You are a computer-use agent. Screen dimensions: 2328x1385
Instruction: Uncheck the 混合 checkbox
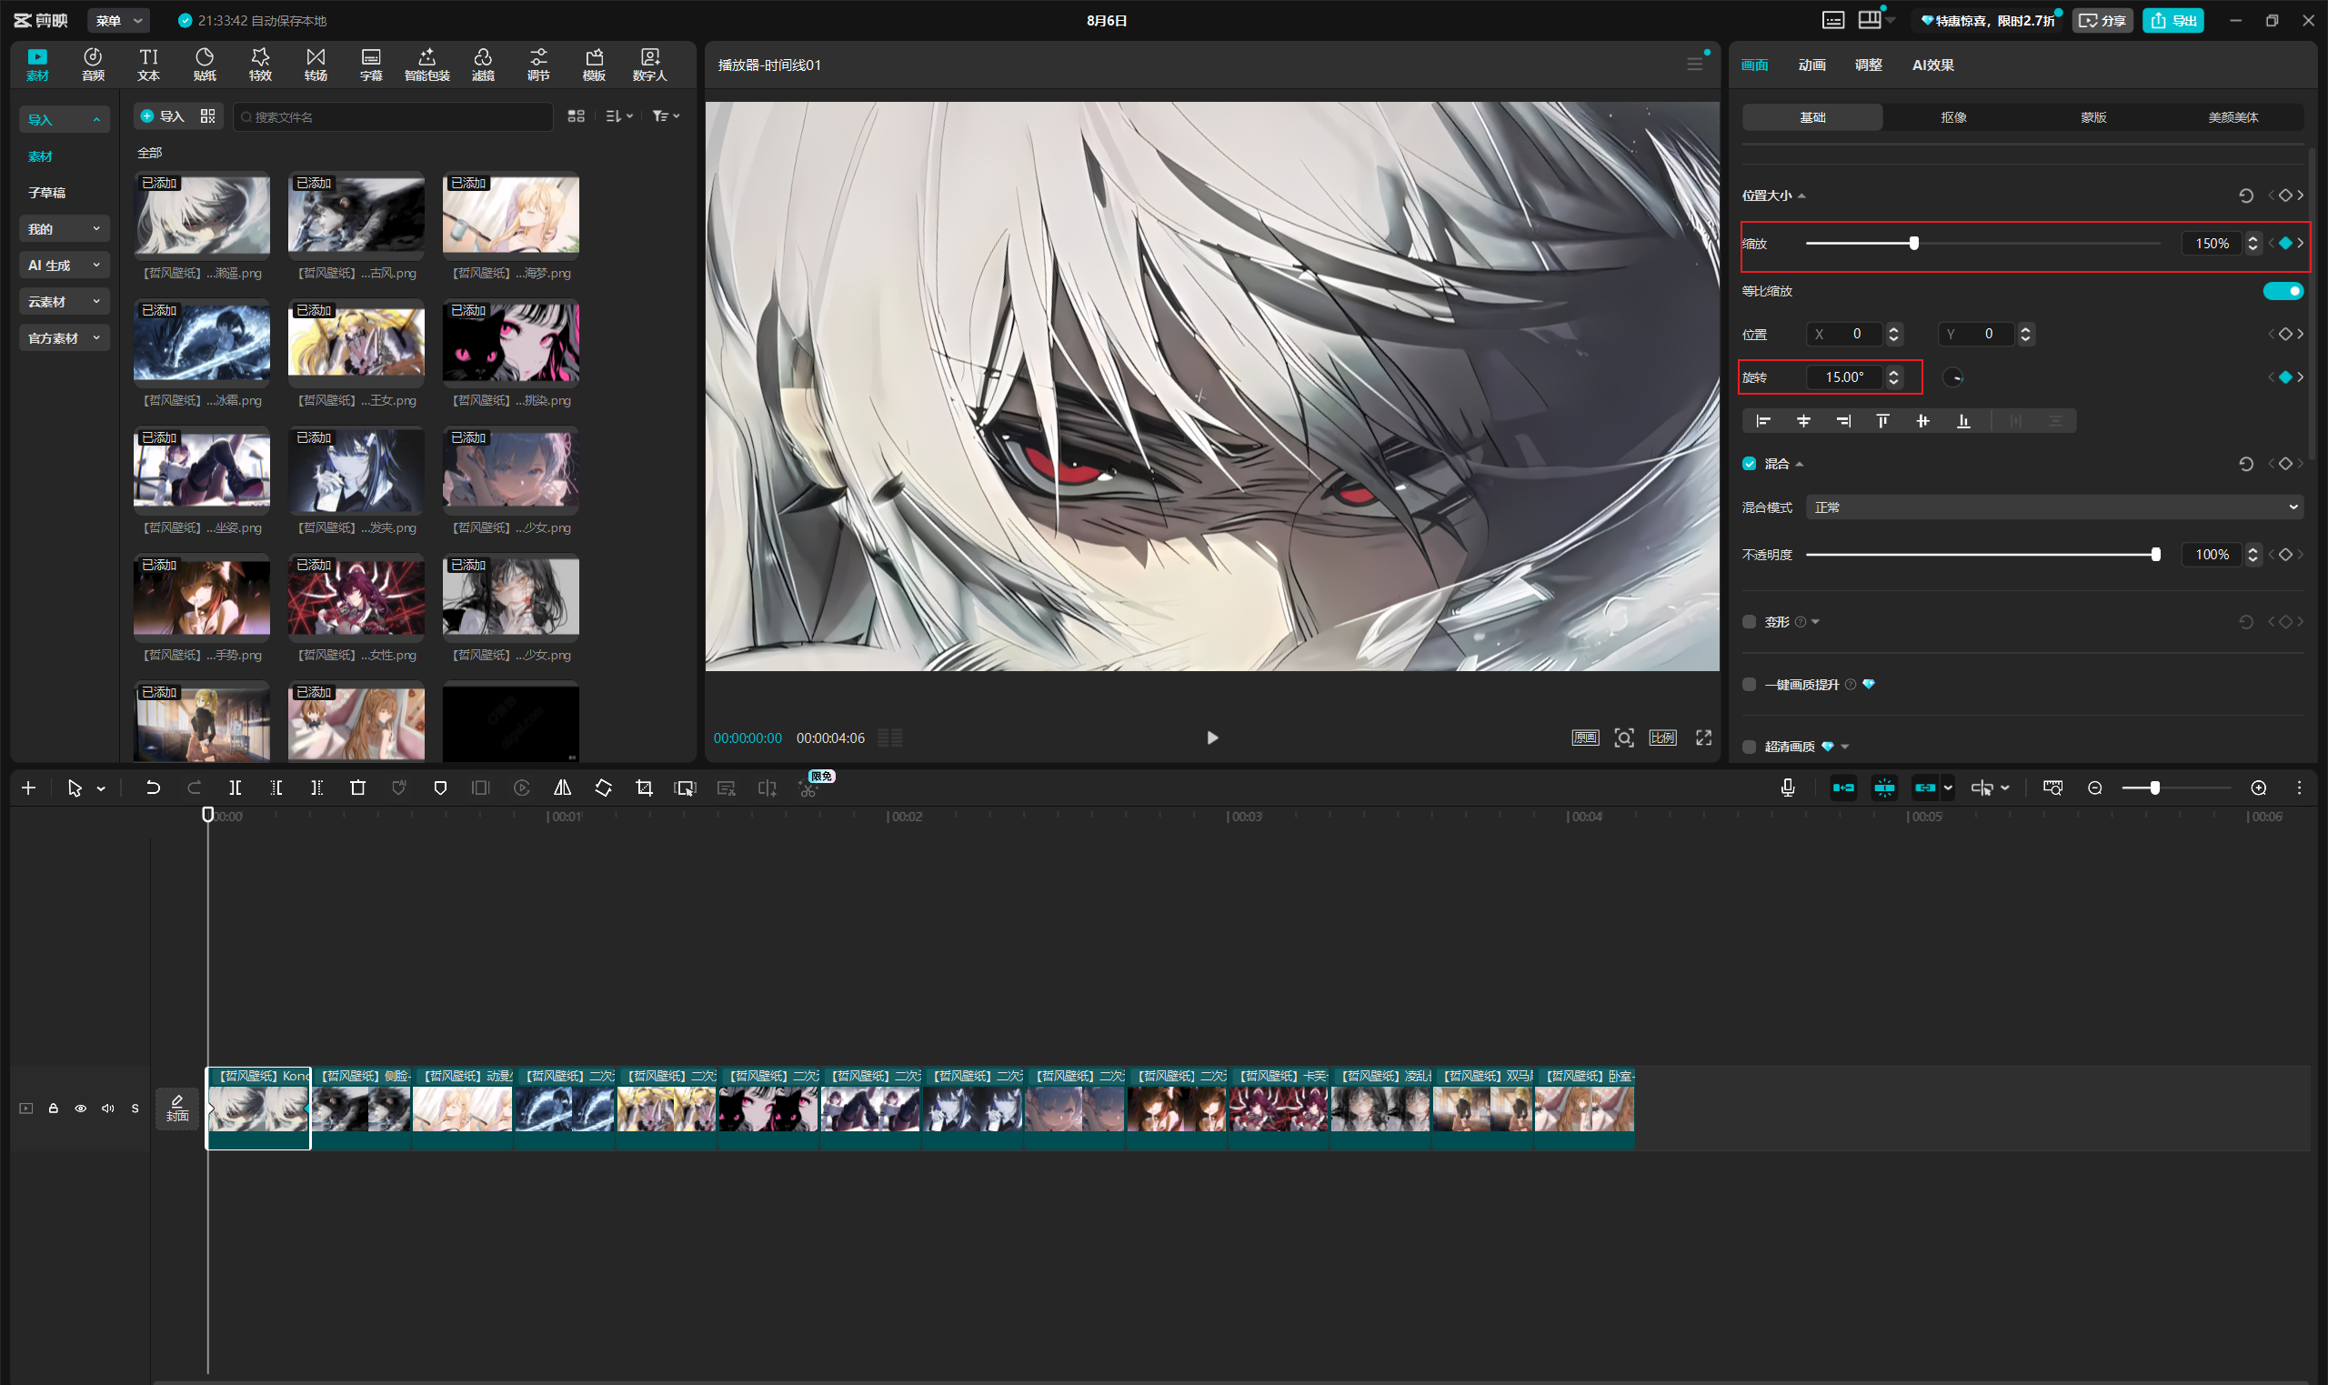[x=1750, y=464]
